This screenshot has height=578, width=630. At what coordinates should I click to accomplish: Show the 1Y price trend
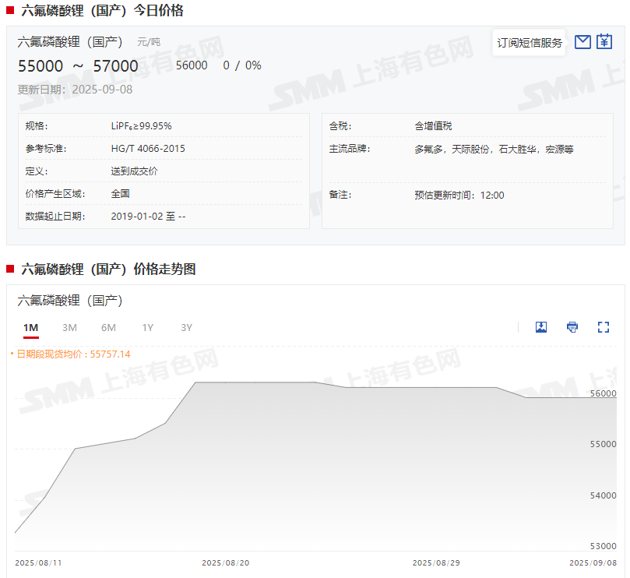[147, 328]
